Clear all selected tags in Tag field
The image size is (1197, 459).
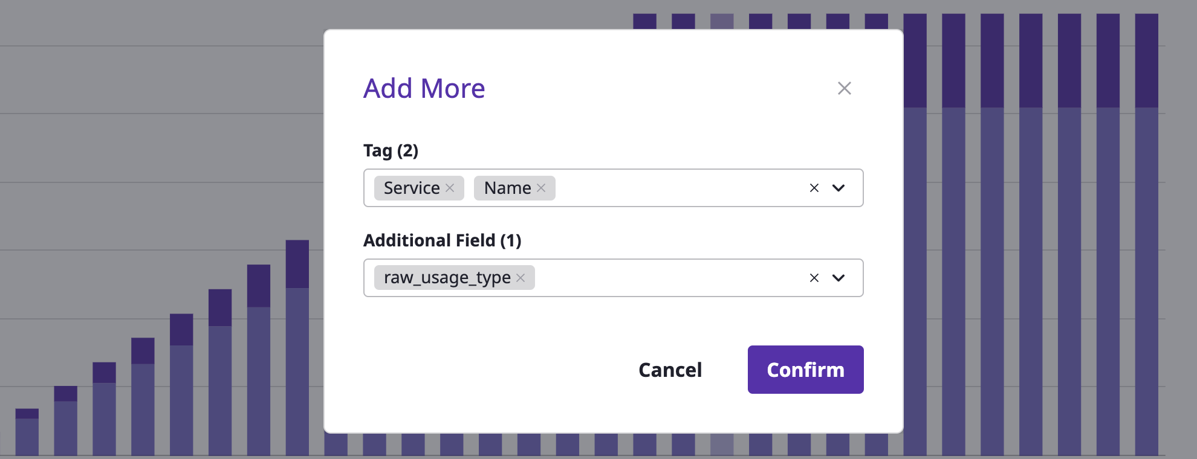[814, 188]
